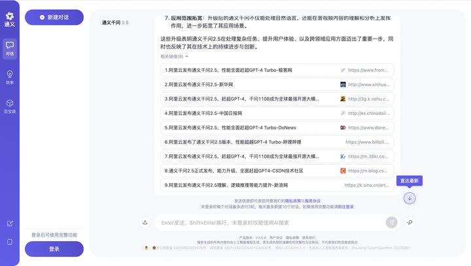Open link 6 from 哔哩哔哩
The image size is (471, 266).
pos(277,142)
